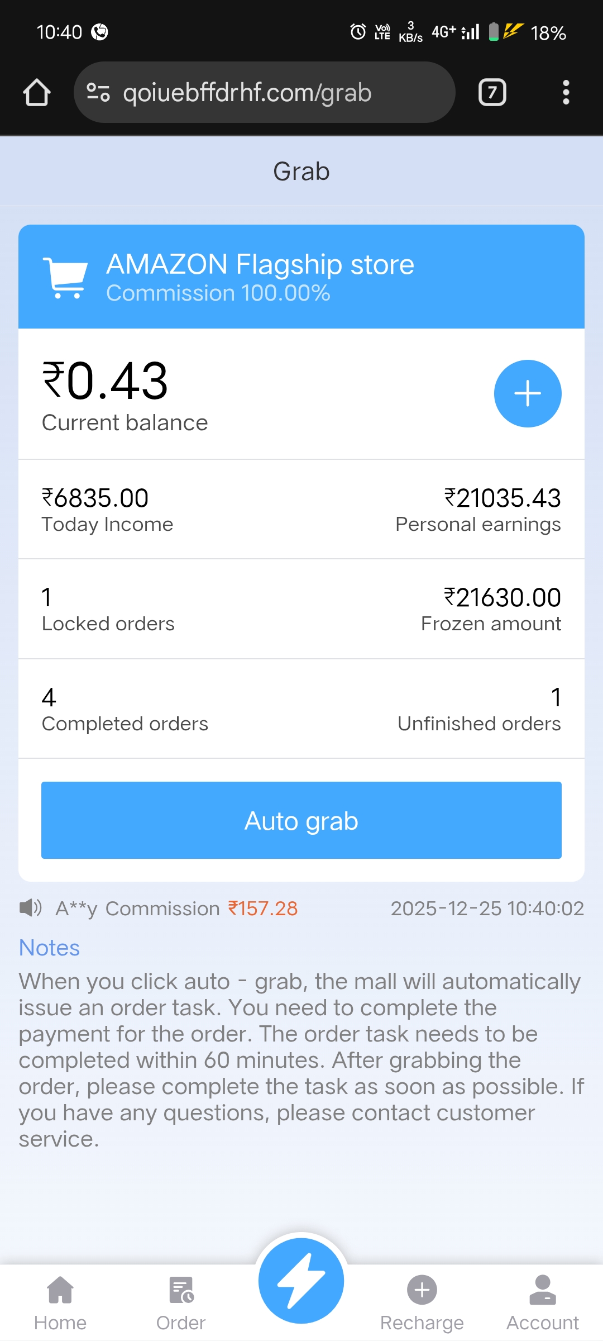This screenshot has width=603, height=1341.
Task: Tap the Locked orders count
Action: pos(47,597)
